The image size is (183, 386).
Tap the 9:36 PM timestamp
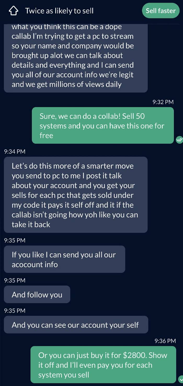165,341
